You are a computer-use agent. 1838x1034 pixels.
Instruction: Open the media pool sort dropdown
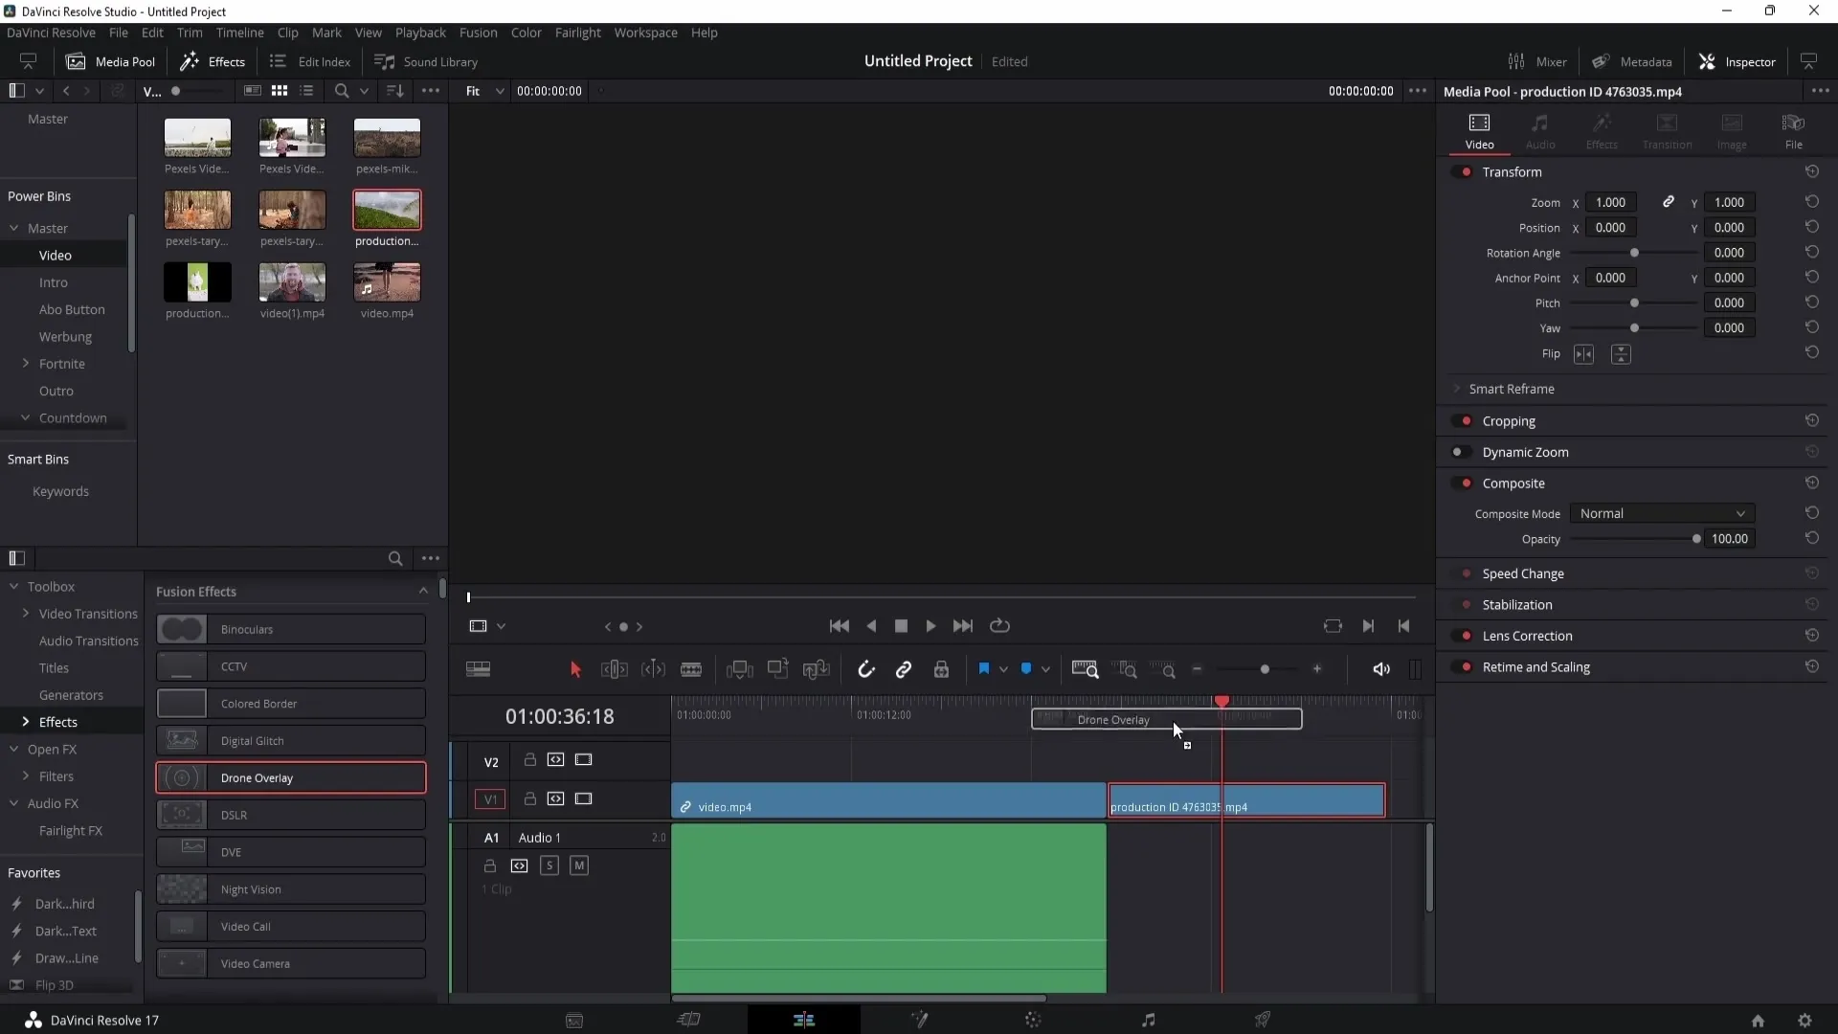point(395,91)
